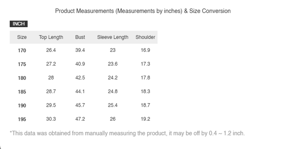Click the 24.2 sleeve length value
The height and width of the screenshot is (149, 283).
click(113, 78)
